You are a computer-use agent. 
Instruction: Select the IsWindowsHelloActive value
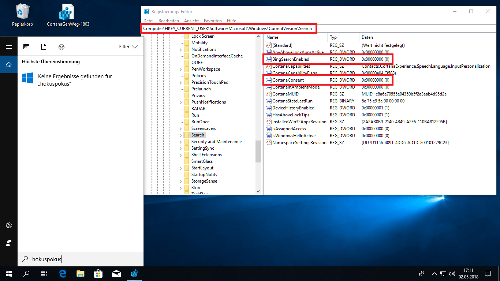pyautogui.click(x=294, y=136)
